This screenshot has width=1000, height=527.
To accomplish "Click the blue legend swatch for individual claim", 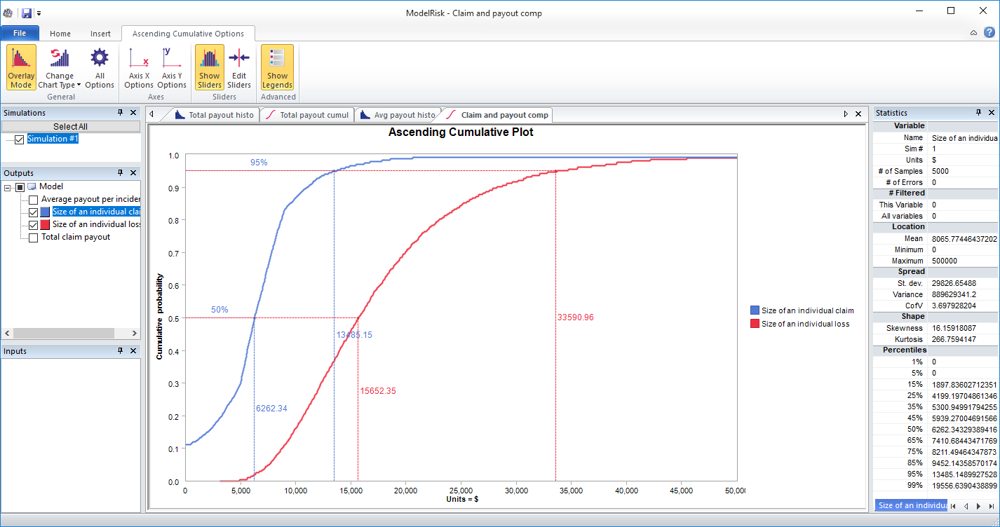I will click(754, 310).
